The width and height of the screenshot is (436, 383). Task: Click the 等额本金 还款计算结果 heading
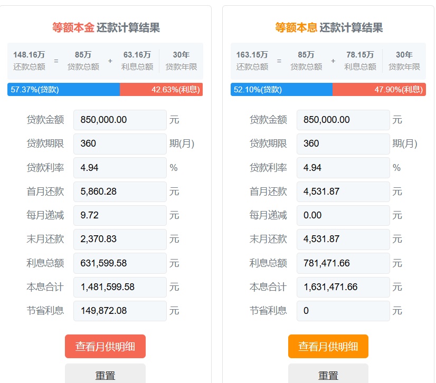click(106, 27)
